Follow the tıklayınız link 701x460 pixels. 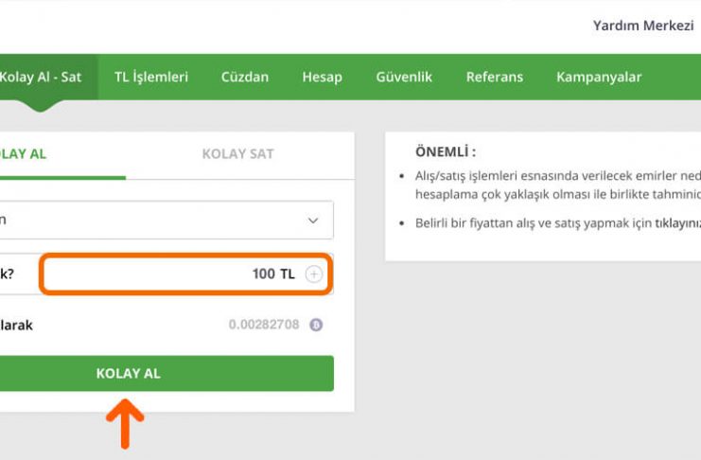[x=678, y=222]
